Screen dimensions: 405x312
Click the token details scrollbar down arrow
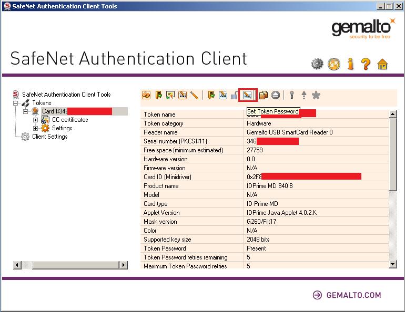[392, 264]
